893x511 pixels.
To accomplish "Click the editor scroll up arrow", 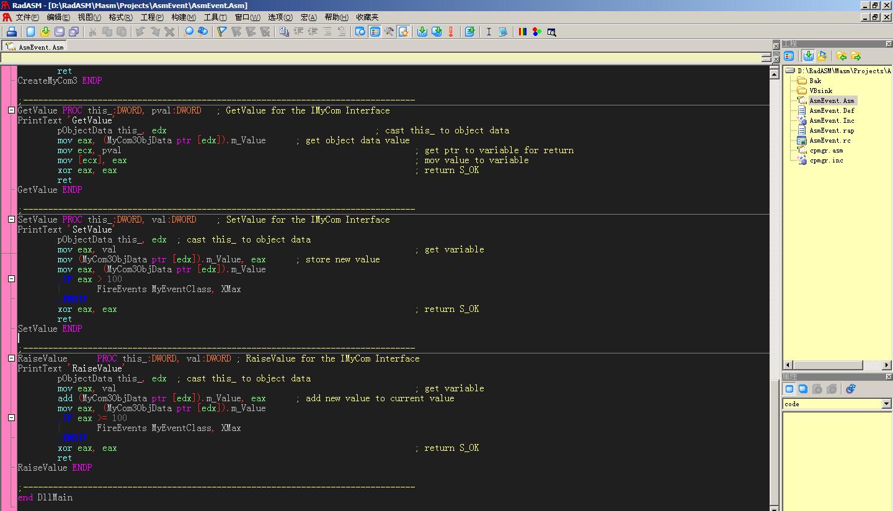I will pos(774,74).
